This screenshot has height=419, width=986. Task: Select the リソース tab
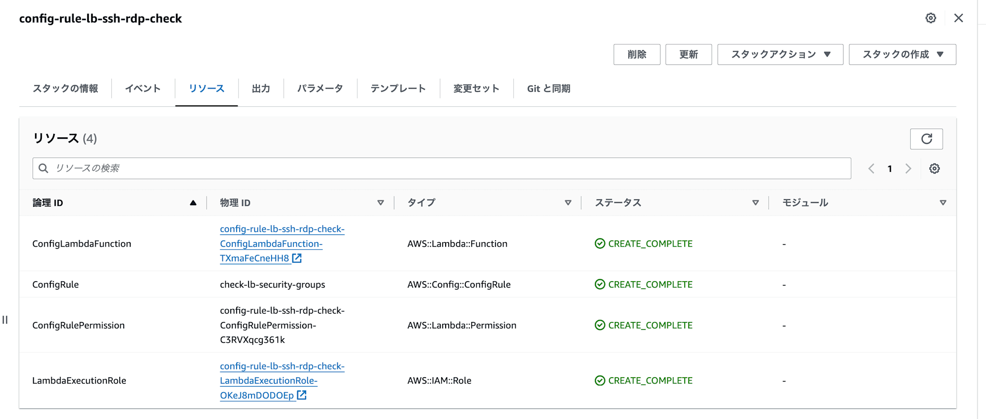click(x=207, y=89)
